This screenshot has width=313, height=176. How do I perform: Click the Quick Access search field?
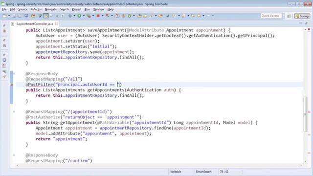pos(271,16)
